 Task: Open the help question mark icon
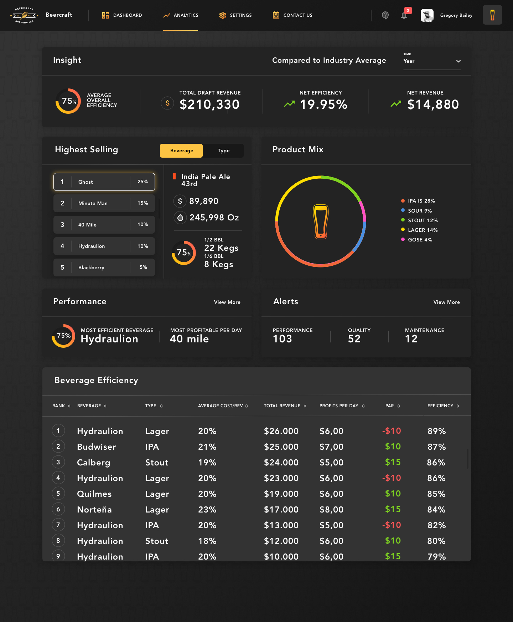click(385, 15)
